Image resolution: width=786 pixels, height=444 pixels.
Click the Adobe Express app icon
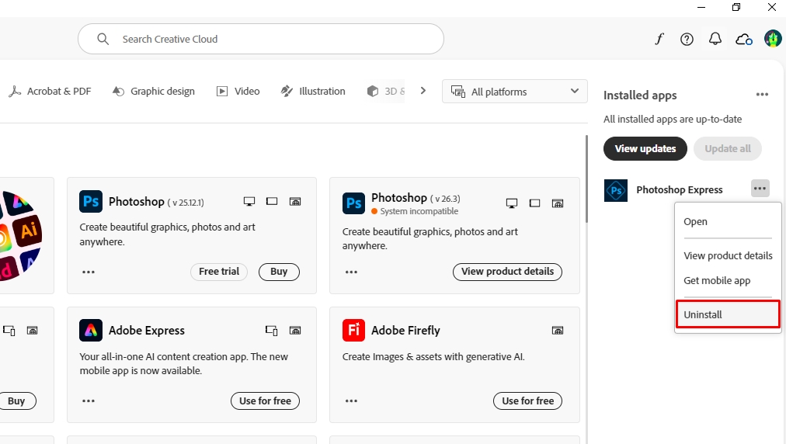pyautogui.click(x=91, y=330)
